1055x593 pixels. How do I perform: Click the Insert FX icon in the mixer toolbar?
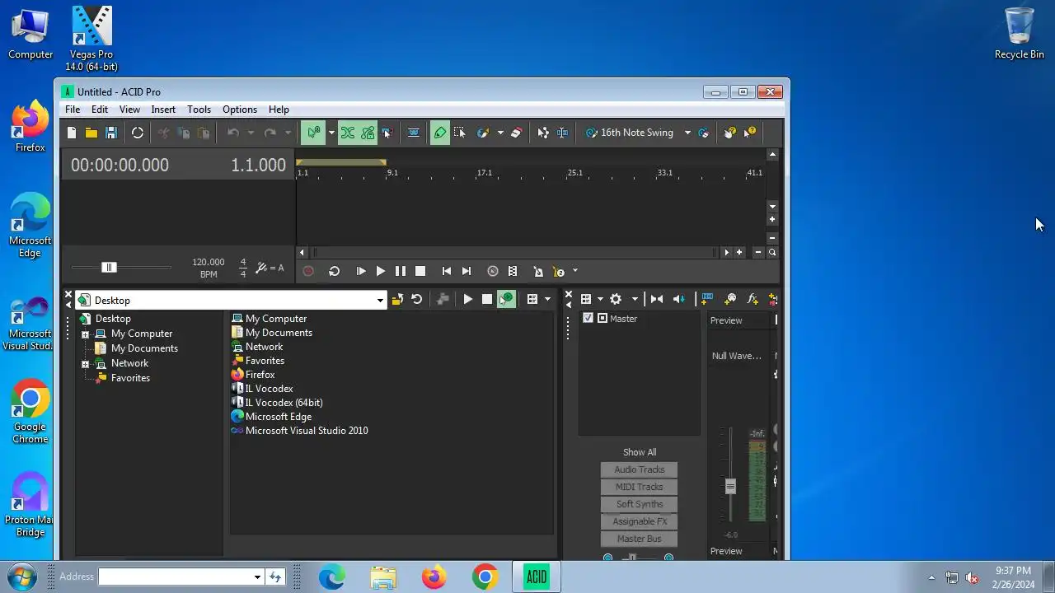pos(752,299)
